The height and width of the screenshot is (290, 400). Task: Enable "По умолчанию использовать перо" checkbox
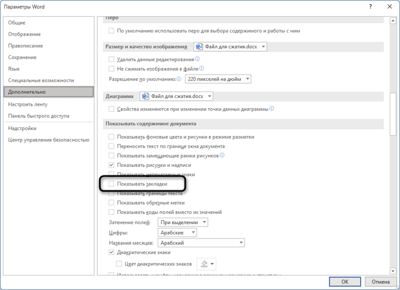111,31
